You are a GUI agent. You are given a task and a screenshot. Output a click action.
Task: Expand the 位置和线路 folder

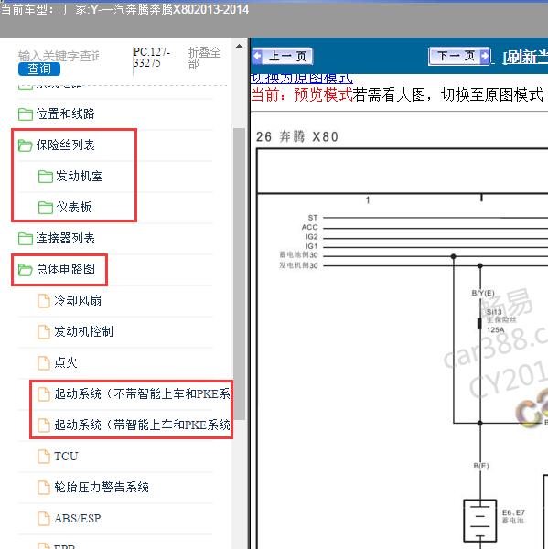click(x=65, y=113)
